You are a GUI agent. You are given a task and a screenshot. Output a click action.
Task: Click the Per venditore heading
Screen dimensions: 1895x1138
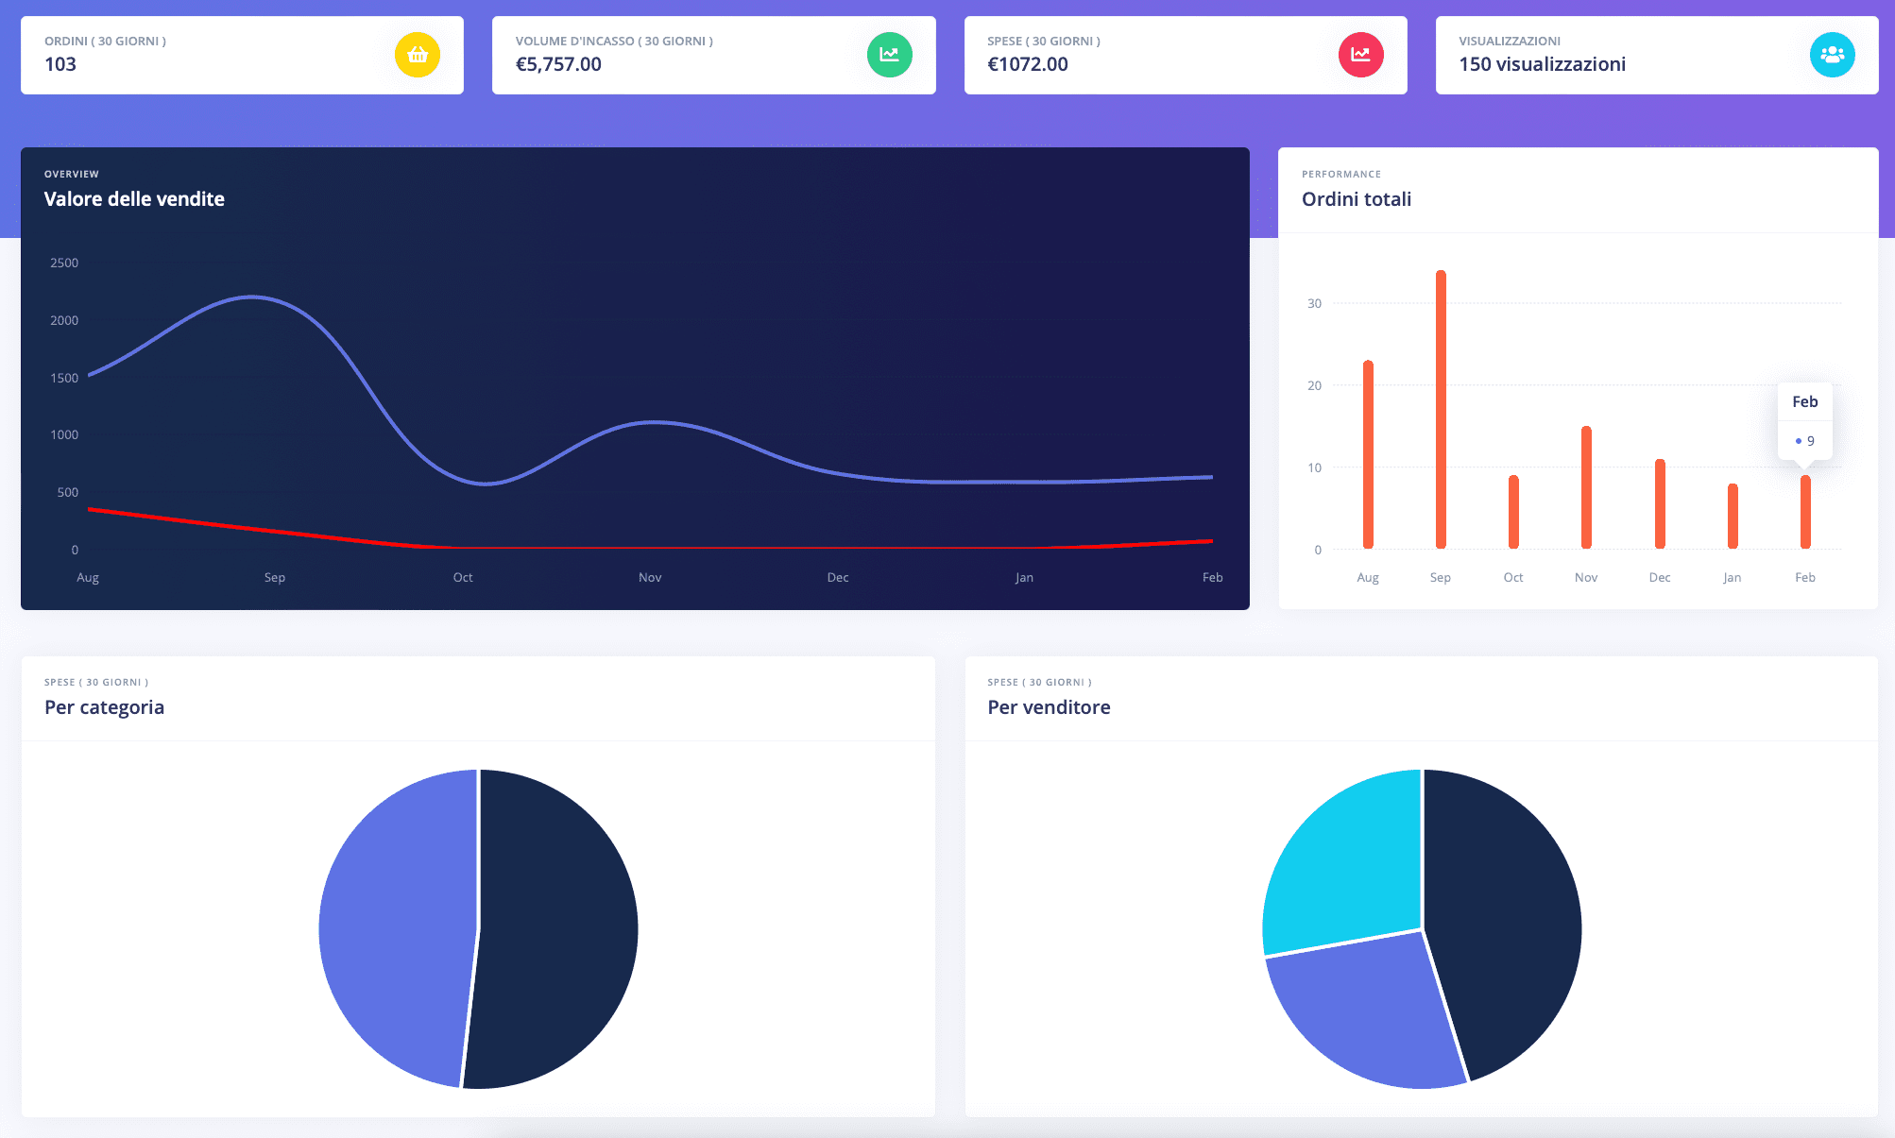pos(1049,707)
